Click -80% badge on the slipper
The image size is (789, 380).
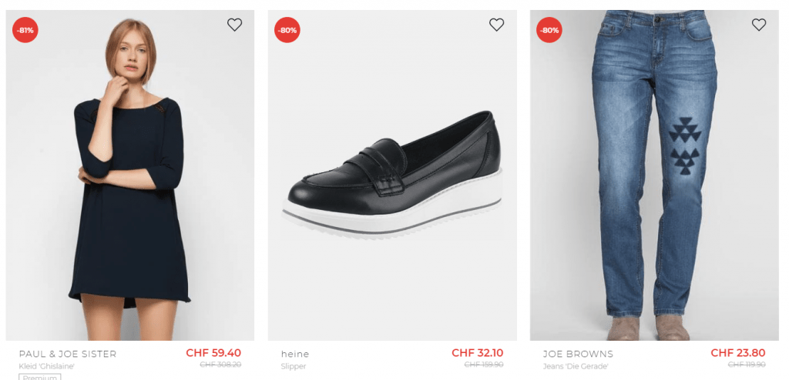coord(287,30)
